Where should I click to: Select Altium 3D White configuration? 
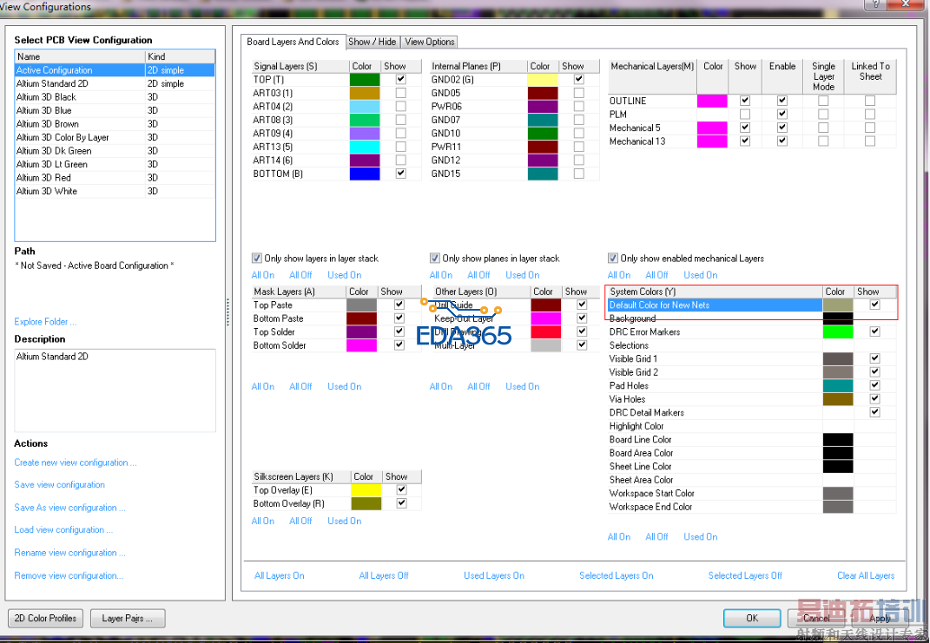coord(115,192)
